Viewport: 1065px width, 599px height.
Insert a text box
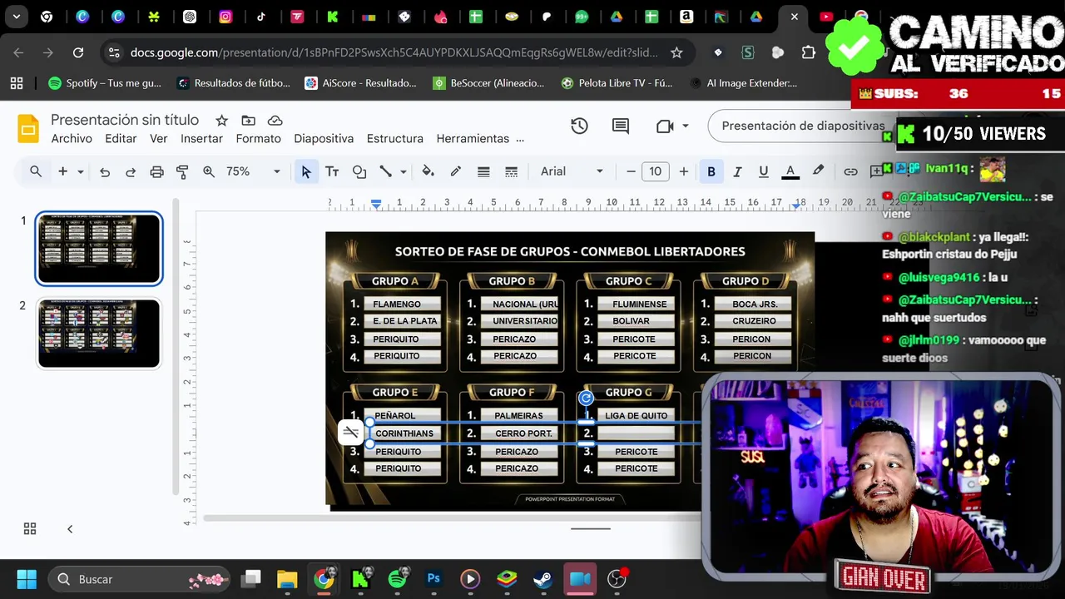[332, 171]
